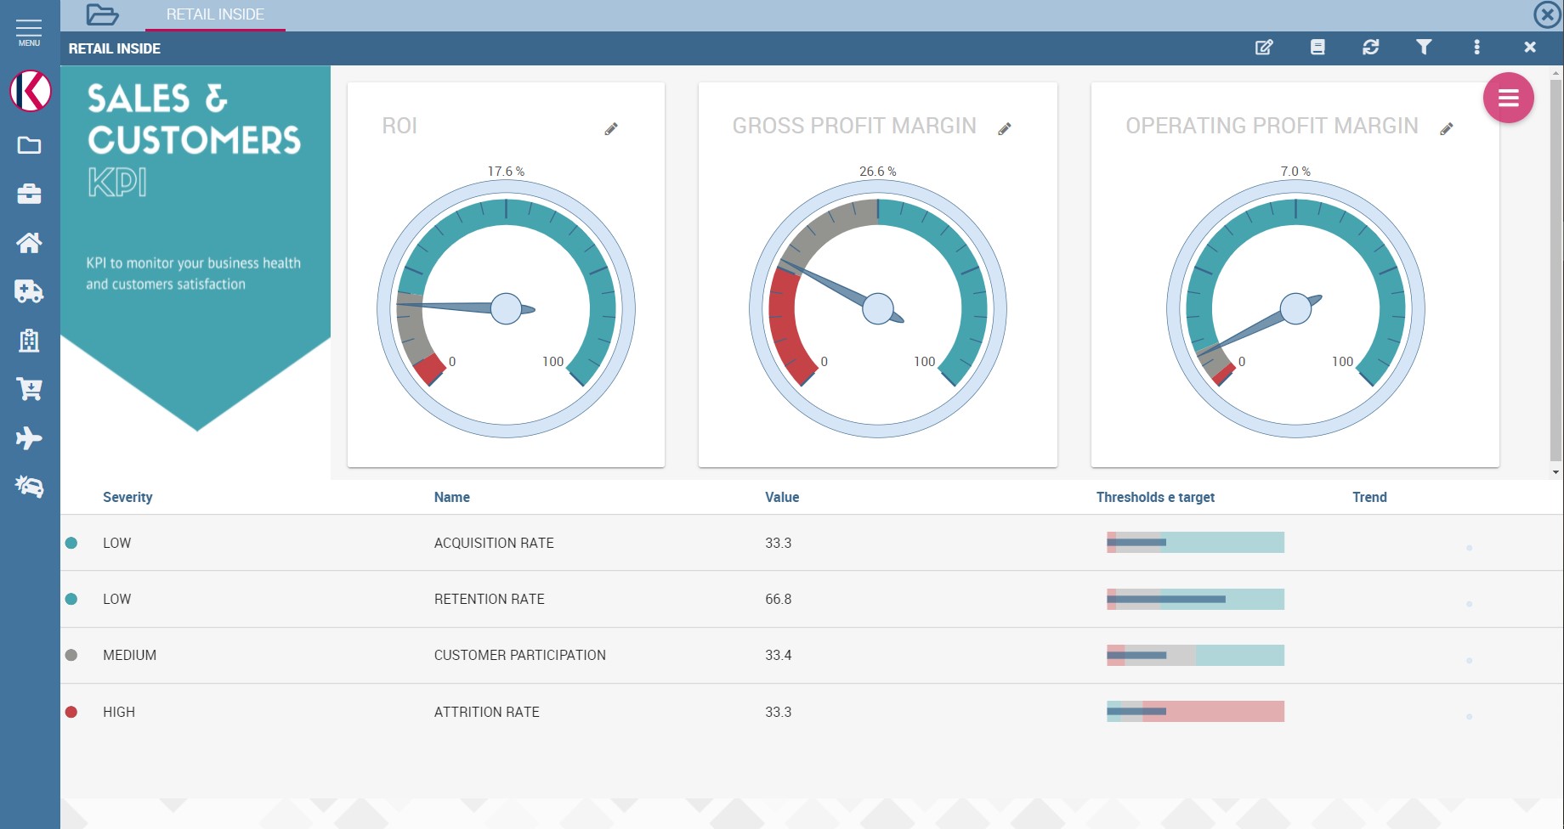This screenshot has width=1564, height=829.
Task: Click the 26.6 % gauge value label
Action: tap(877, 172)
